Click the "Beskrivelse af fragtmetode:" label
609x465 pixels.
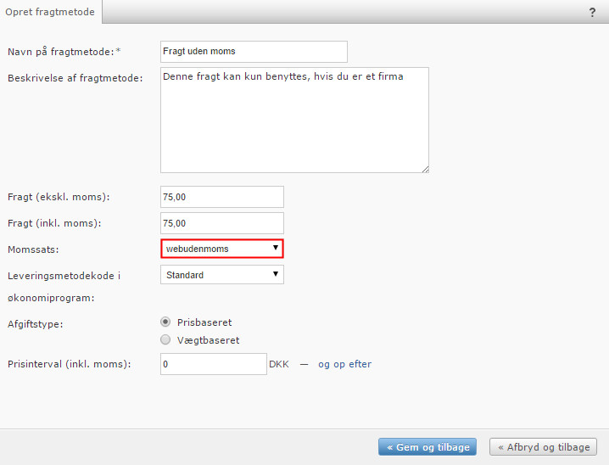[x=75, y=78]
